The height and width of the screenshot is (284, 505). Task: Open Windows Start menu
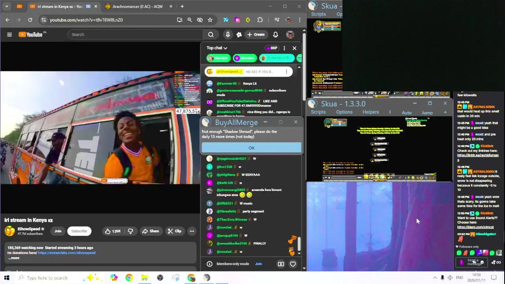point(7,278)
